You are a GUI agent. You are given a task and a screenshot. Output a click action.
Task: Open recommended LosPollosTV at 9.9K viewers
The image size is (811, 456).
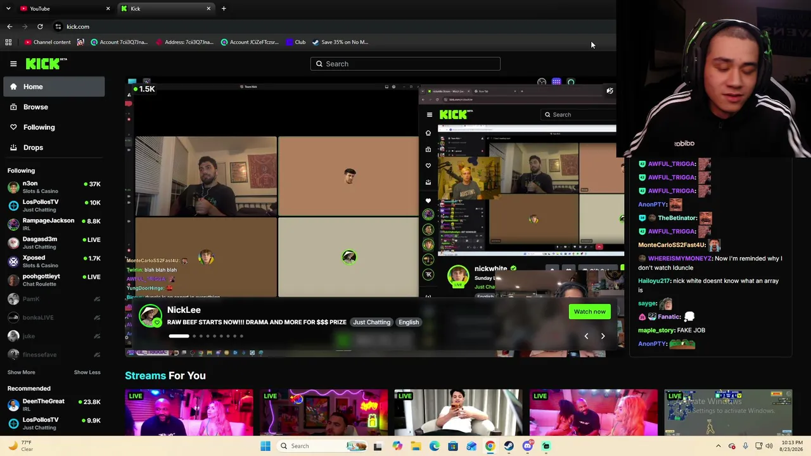pos(54,423)
